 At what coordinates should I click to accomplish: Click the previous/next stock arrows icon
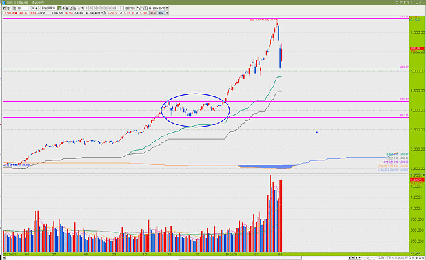tap(37, 8)
